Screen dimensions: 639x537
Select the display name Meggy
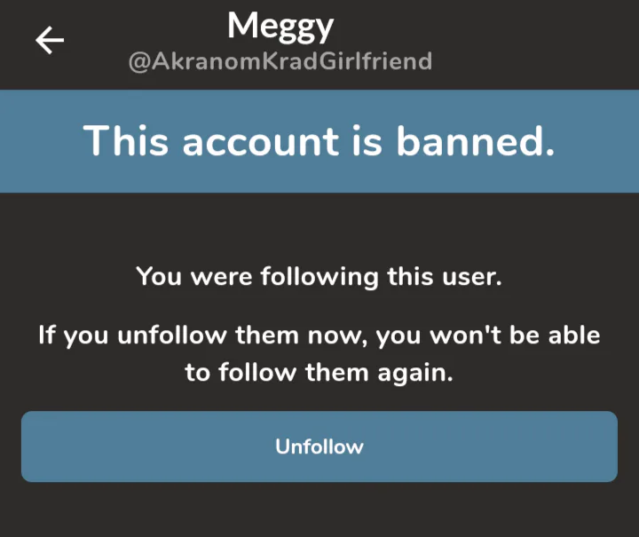point(280,27)
